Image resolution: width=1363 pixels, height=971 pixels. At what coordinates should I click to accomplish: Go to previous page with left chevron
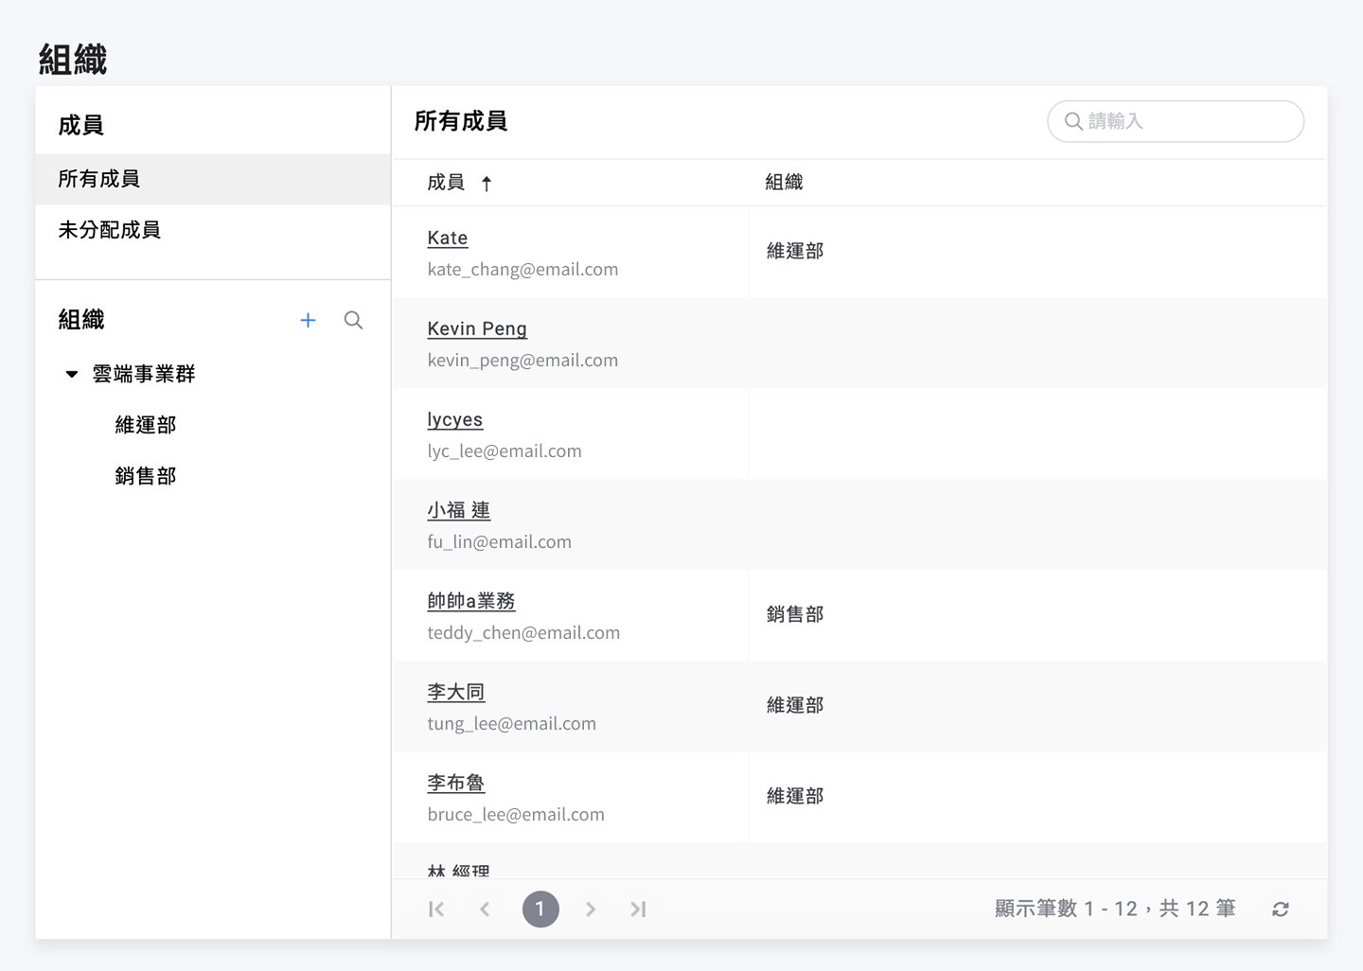pyautogui.click(x=485, y=909)
